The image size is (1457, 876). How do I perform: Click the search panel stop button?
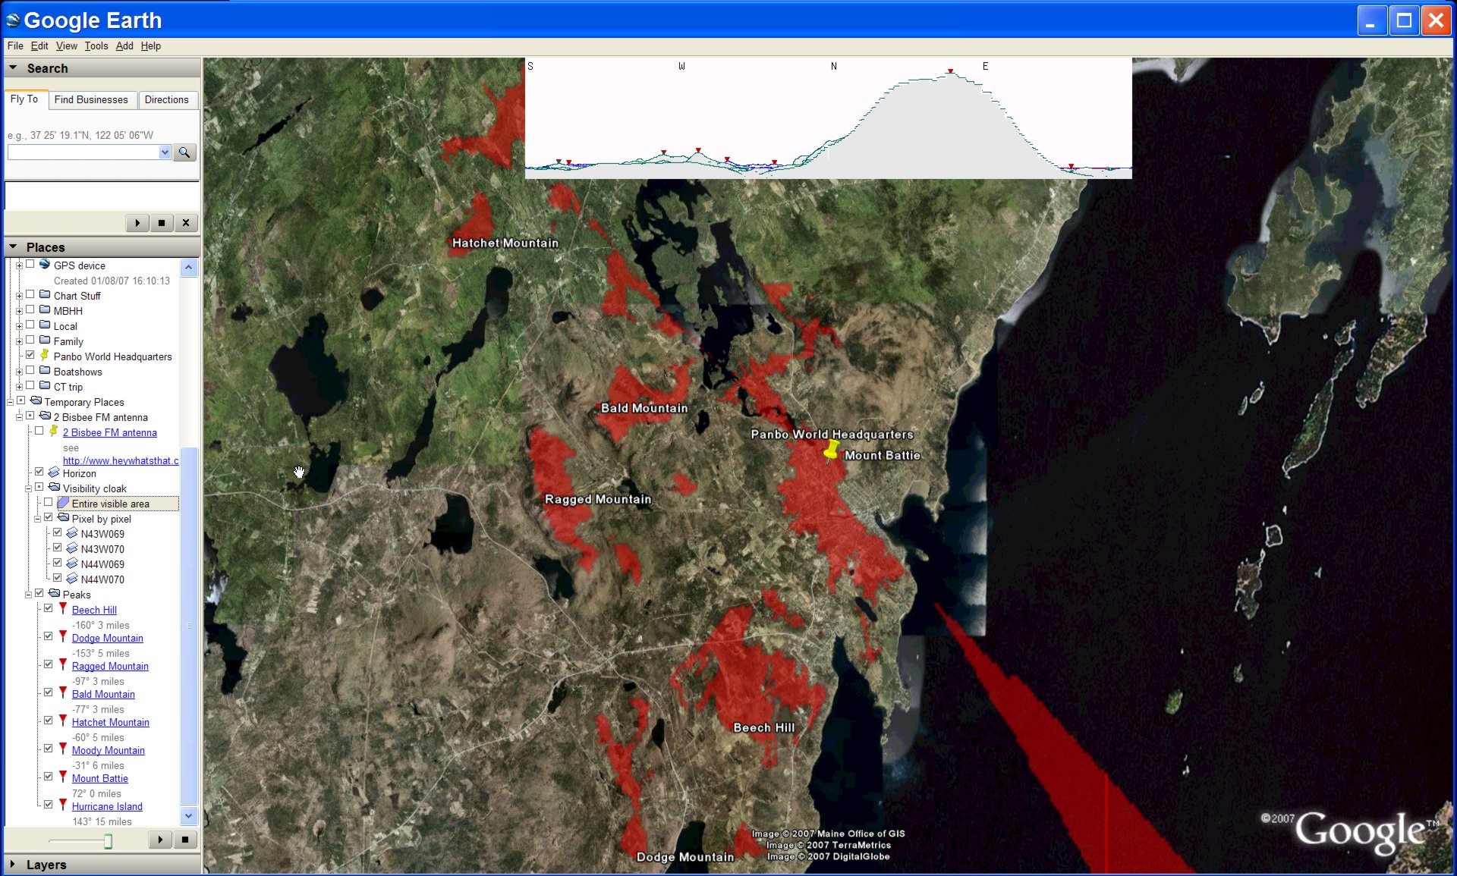click(x=162, y=223)
